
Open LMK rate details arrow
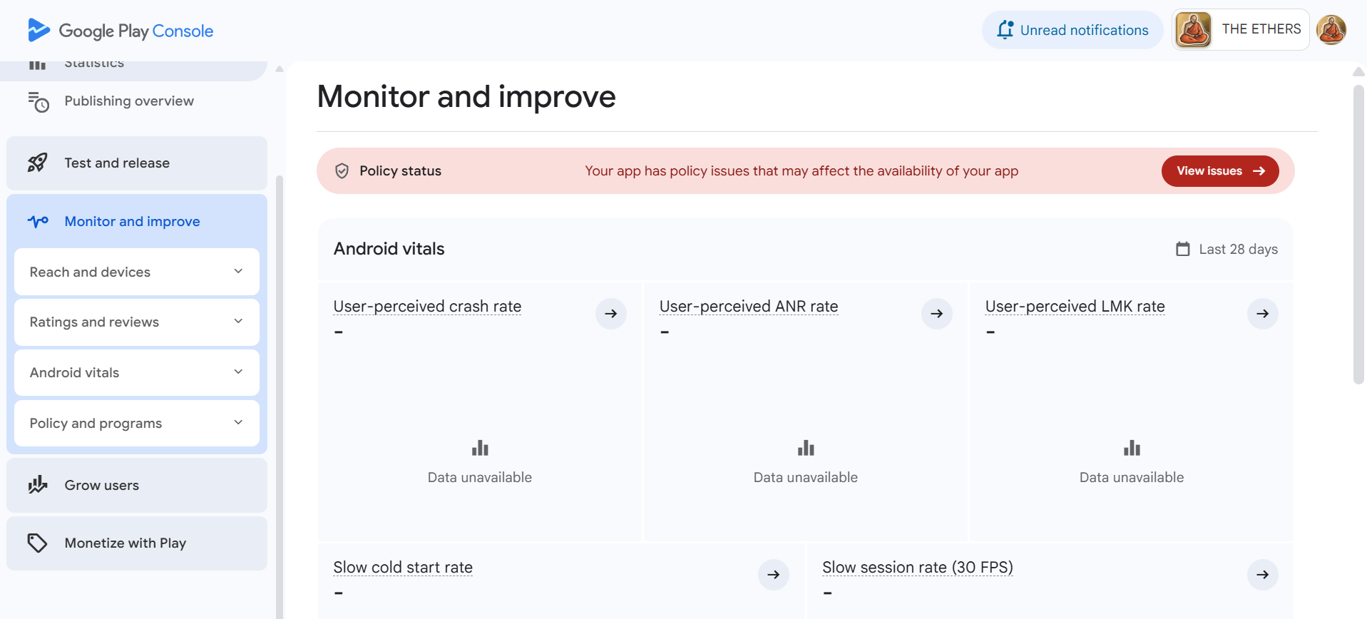point(1262,314)
